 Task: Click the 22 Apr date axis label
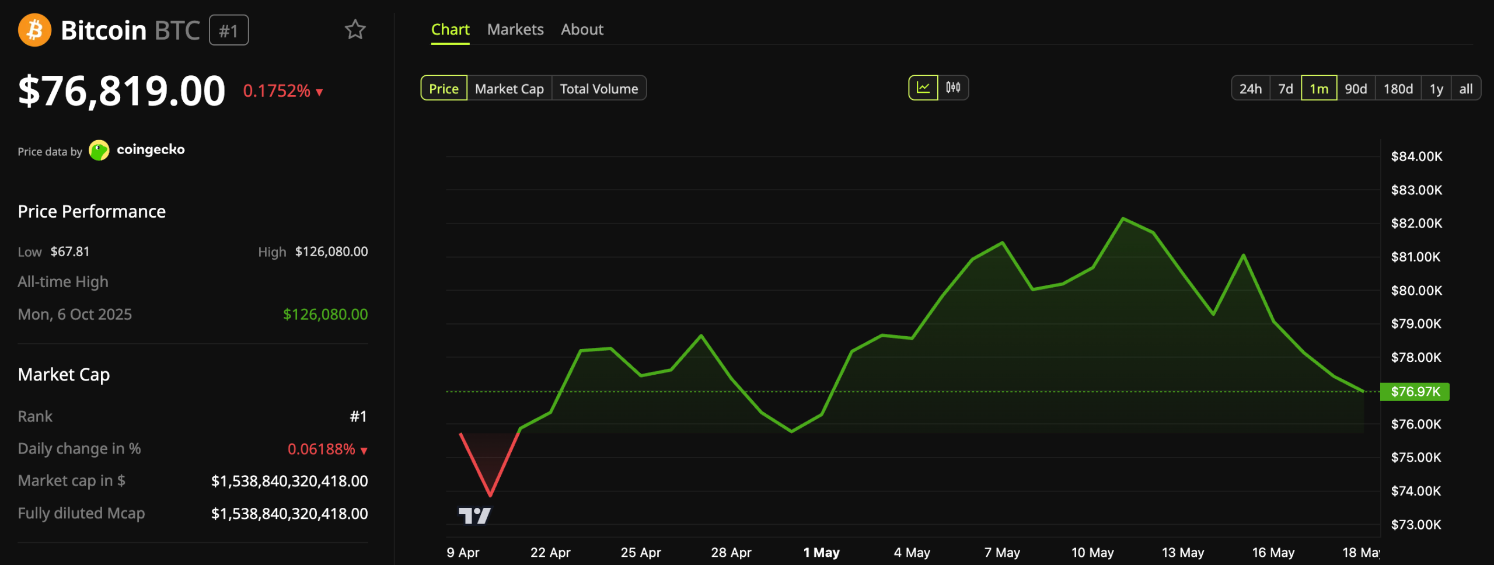coord(550,553)
